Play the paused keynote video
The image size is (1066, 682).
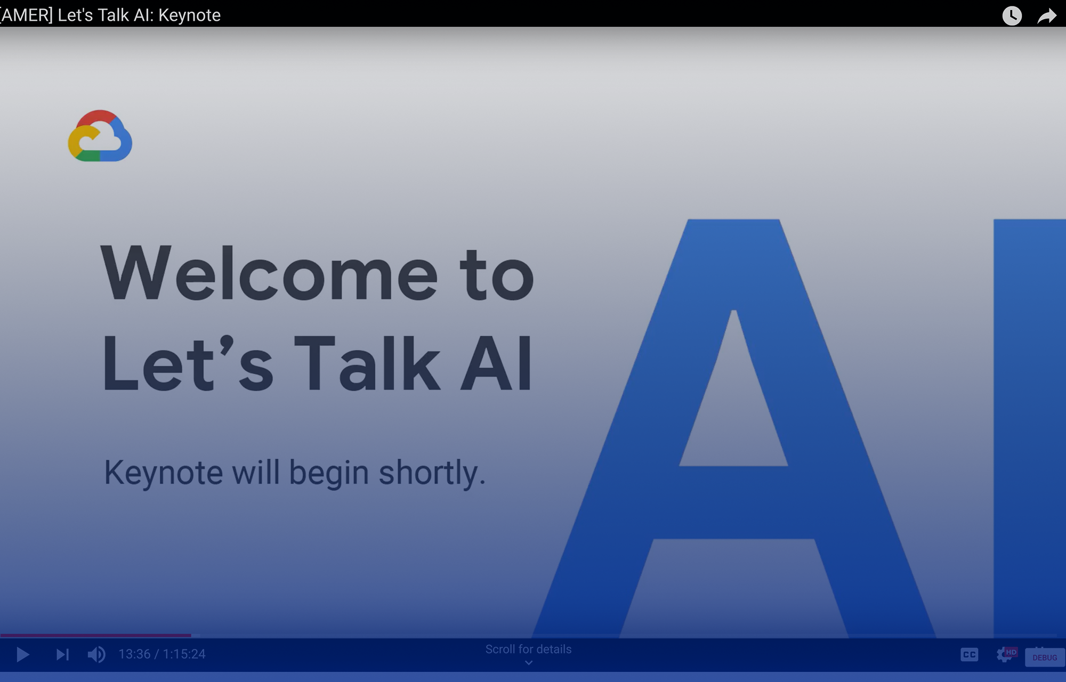pyautogui.click(x=22, y=654)
